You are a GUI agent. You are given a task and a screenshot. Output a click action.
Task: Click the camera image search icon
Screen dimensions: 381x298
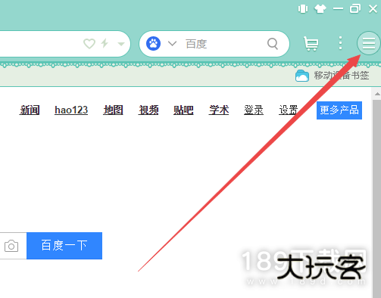(x=11, y=246)
